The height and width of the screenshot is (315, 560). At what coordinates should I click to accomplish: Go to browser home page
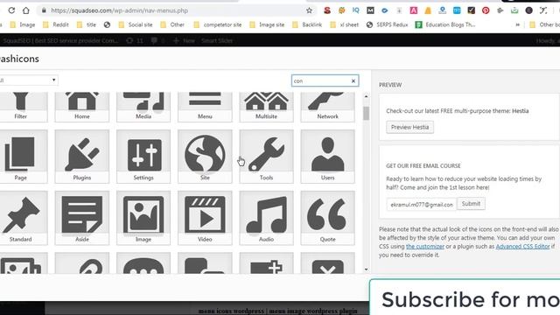click(25, 10)
